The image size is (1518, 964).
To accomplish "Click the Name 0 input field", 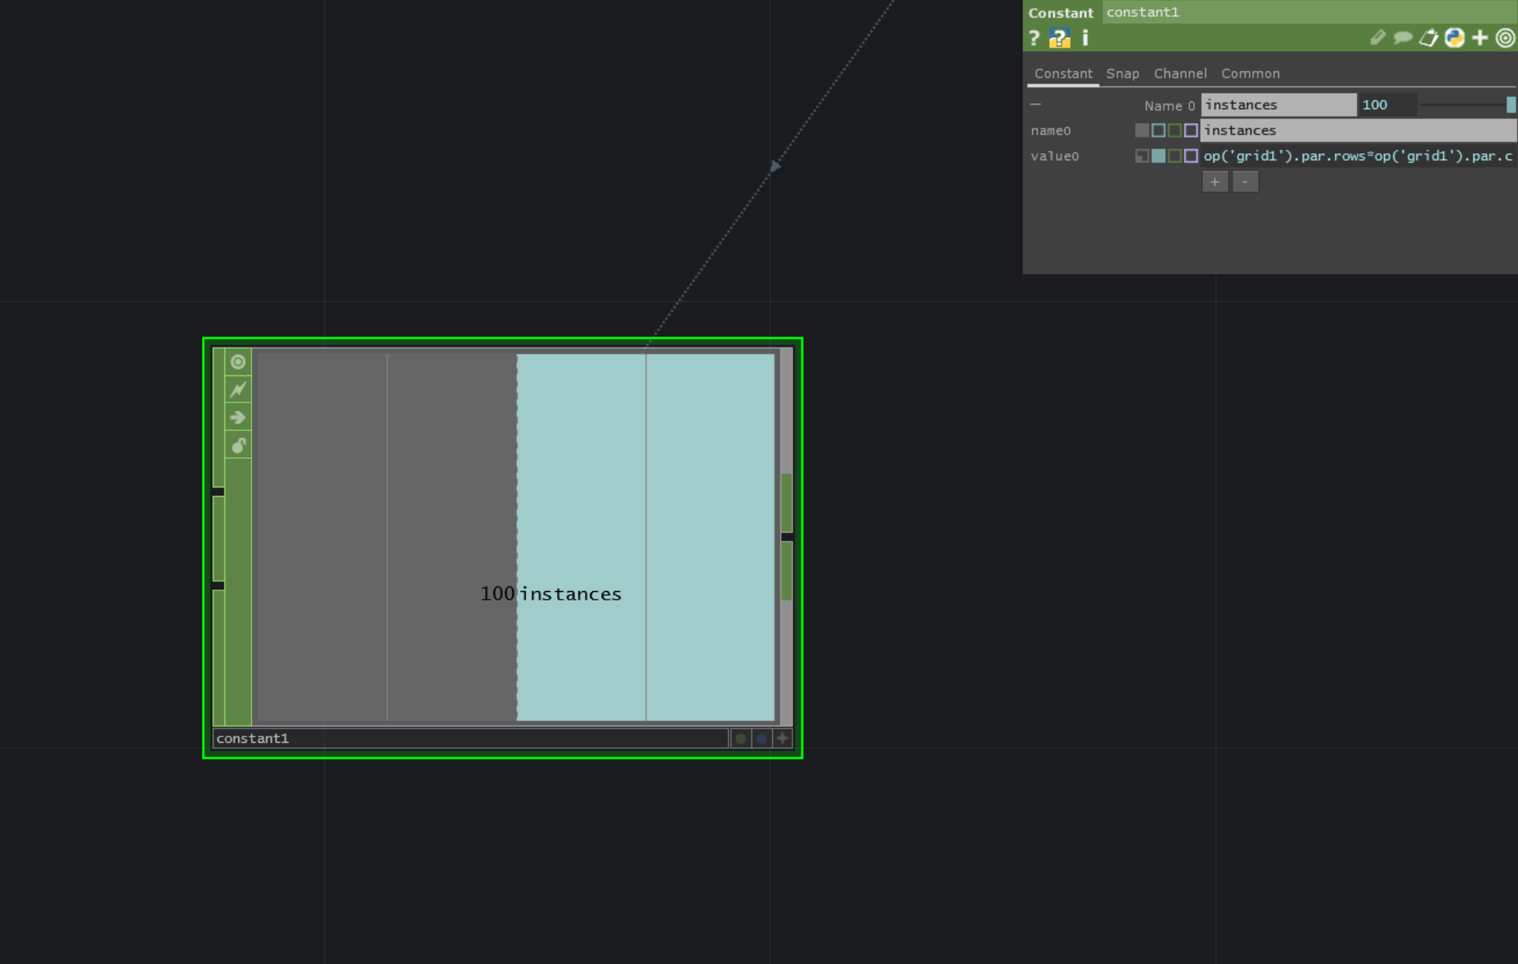I will point(1278,104).
